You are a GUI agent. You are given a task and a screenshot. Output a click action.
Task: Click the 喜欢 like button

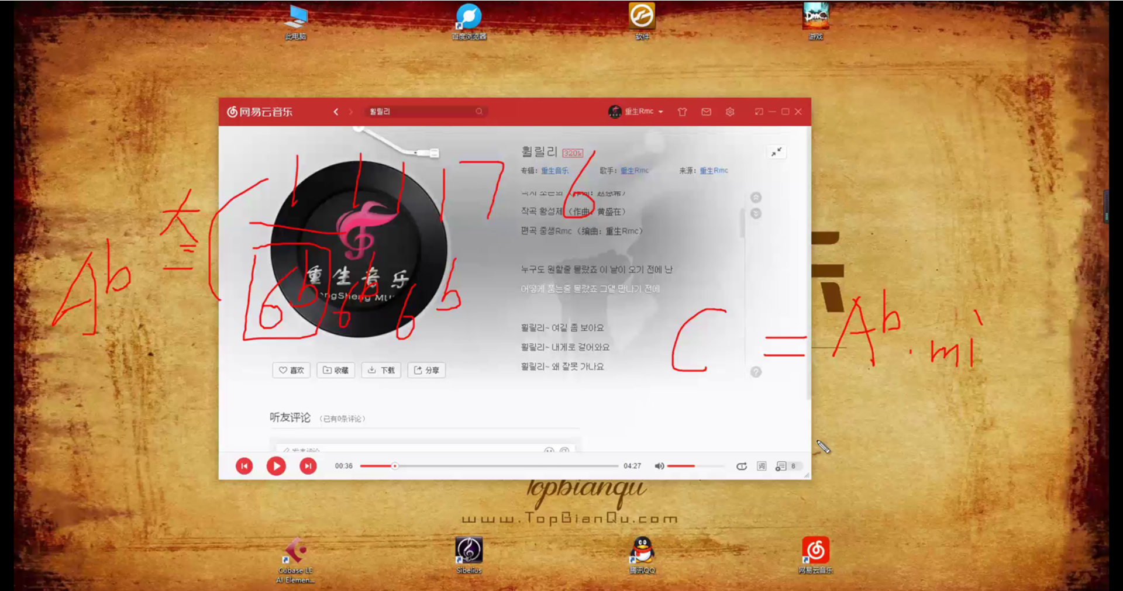click(x=291, y=370)
